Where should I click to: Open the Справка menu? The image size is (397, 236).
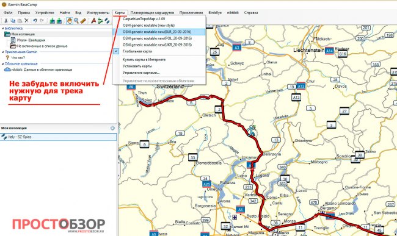(251, 12)
